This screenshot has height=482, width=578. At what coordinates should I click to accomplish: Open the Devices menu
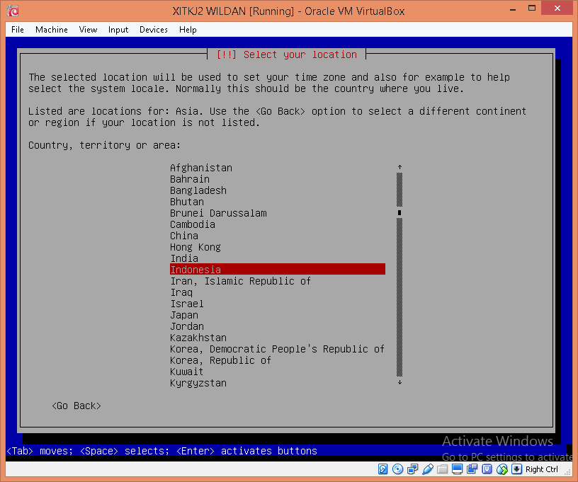(x=154, y=30)
